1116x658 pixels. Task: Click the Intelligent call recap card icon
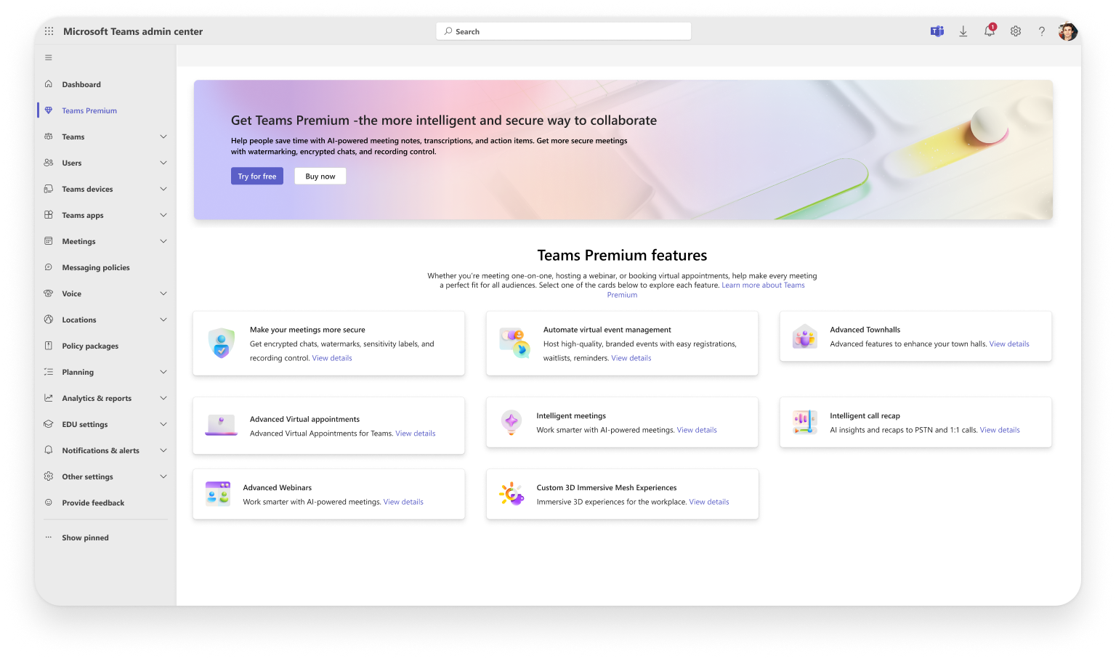pos(805,422)
